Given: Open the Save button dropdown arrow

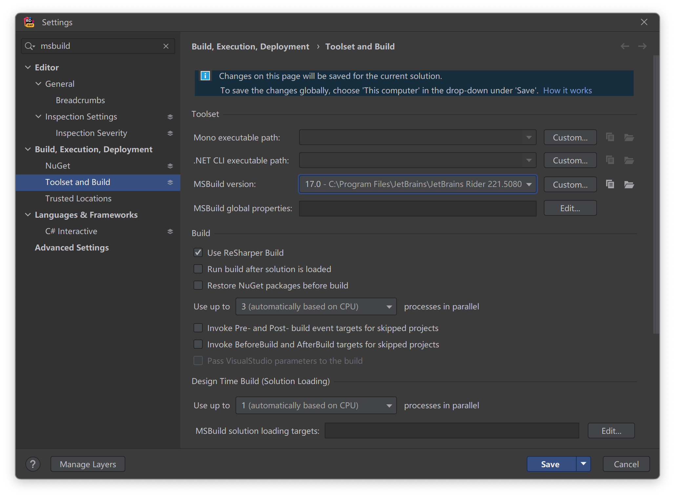Looking at the screenshot, I should (583, 464).
